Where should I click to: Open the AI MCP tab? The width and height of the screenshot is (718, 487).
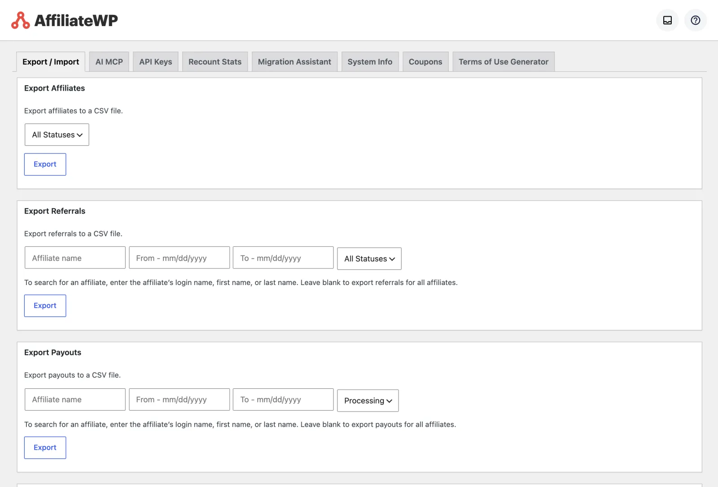[109, 62]
